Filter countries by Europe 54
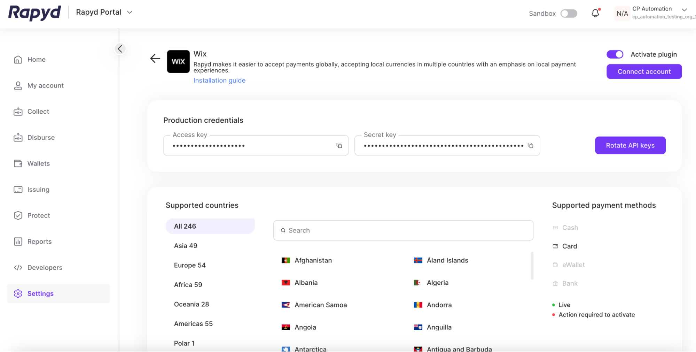The image size is (696, 352). [190, 265]
